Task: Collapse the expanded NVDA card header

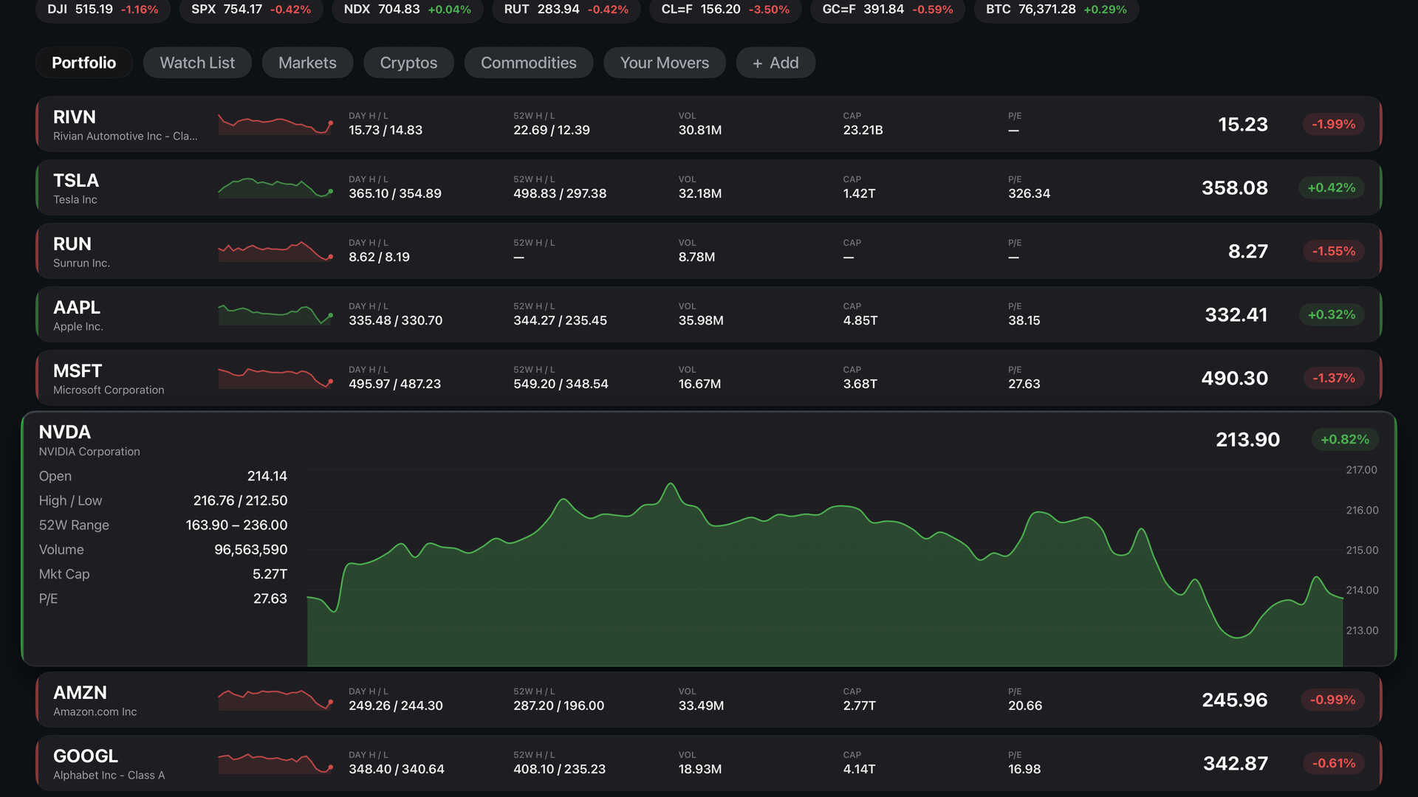Action: pos(709,440)
